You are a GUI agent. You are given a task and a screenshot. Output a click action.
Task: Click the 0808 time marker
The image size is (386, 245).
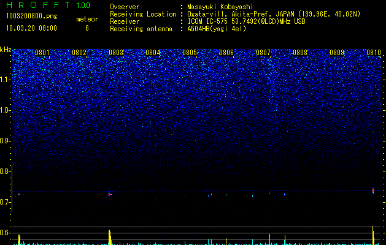[x=300, y=53]
